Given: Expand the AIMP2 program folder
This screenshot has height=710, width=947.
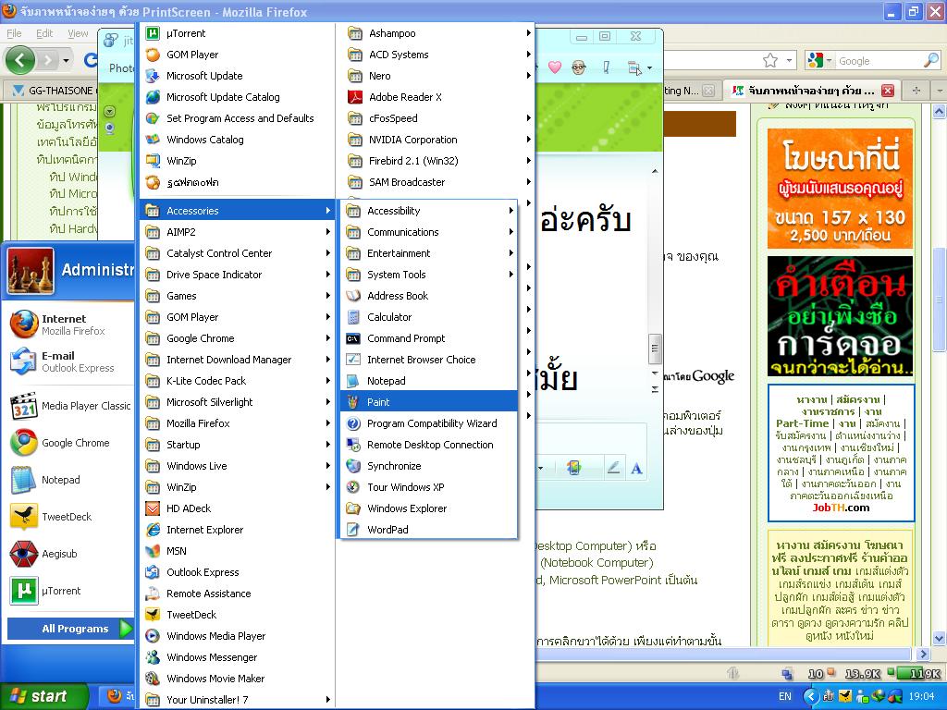Looking at the screenshot, I should [238, 232].
